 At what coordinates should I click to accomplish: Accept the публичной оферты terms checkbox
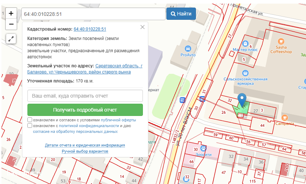pos(30,120)
